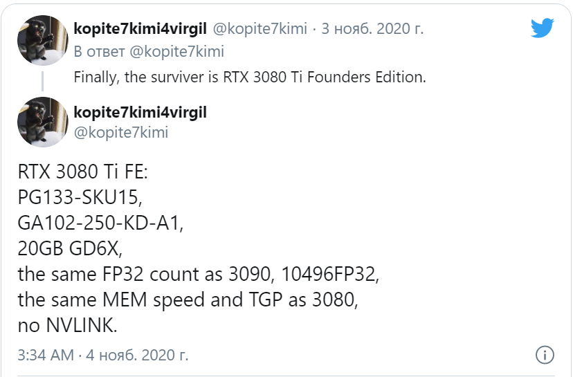573x377 pixels.
Task: Open the 'Finally, the surviver' parent tweet text
Action: [x=250, y=77]
